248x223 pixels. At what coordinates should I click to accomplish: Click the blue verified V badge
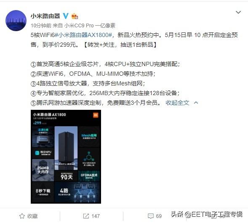click(x=66, y=16)
